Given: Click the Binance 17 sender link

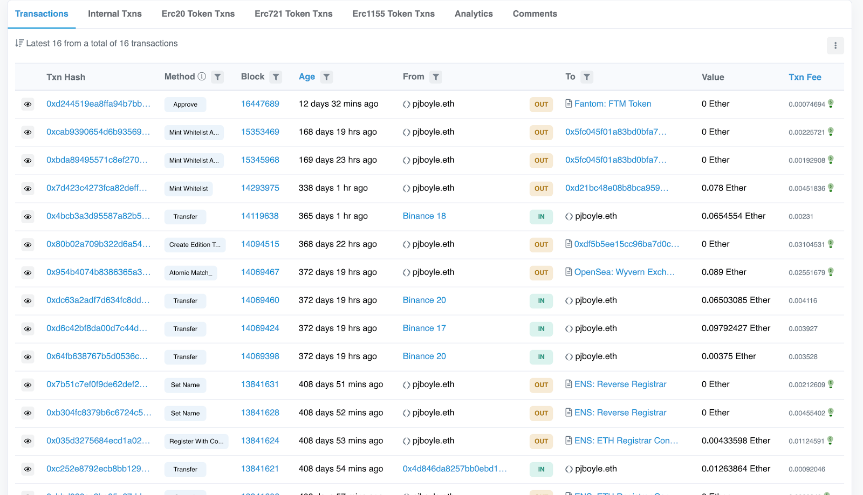Looking at the screenshot, I should coord(424,328).
